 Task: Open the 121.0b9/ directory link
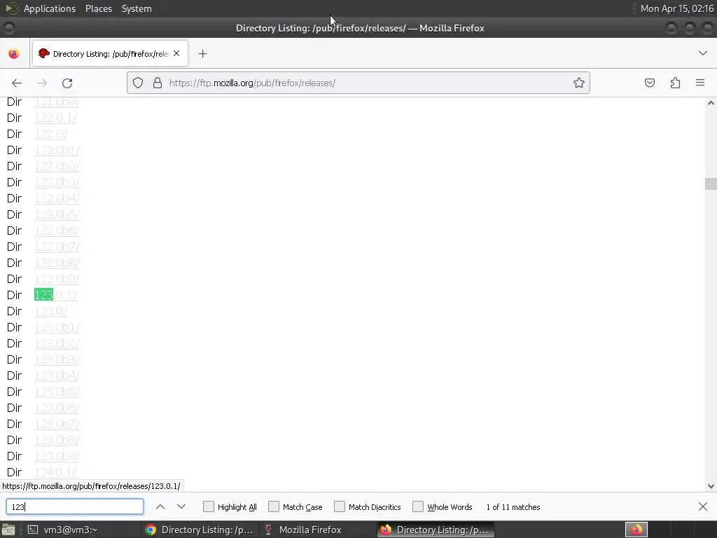tap(57, 102)
